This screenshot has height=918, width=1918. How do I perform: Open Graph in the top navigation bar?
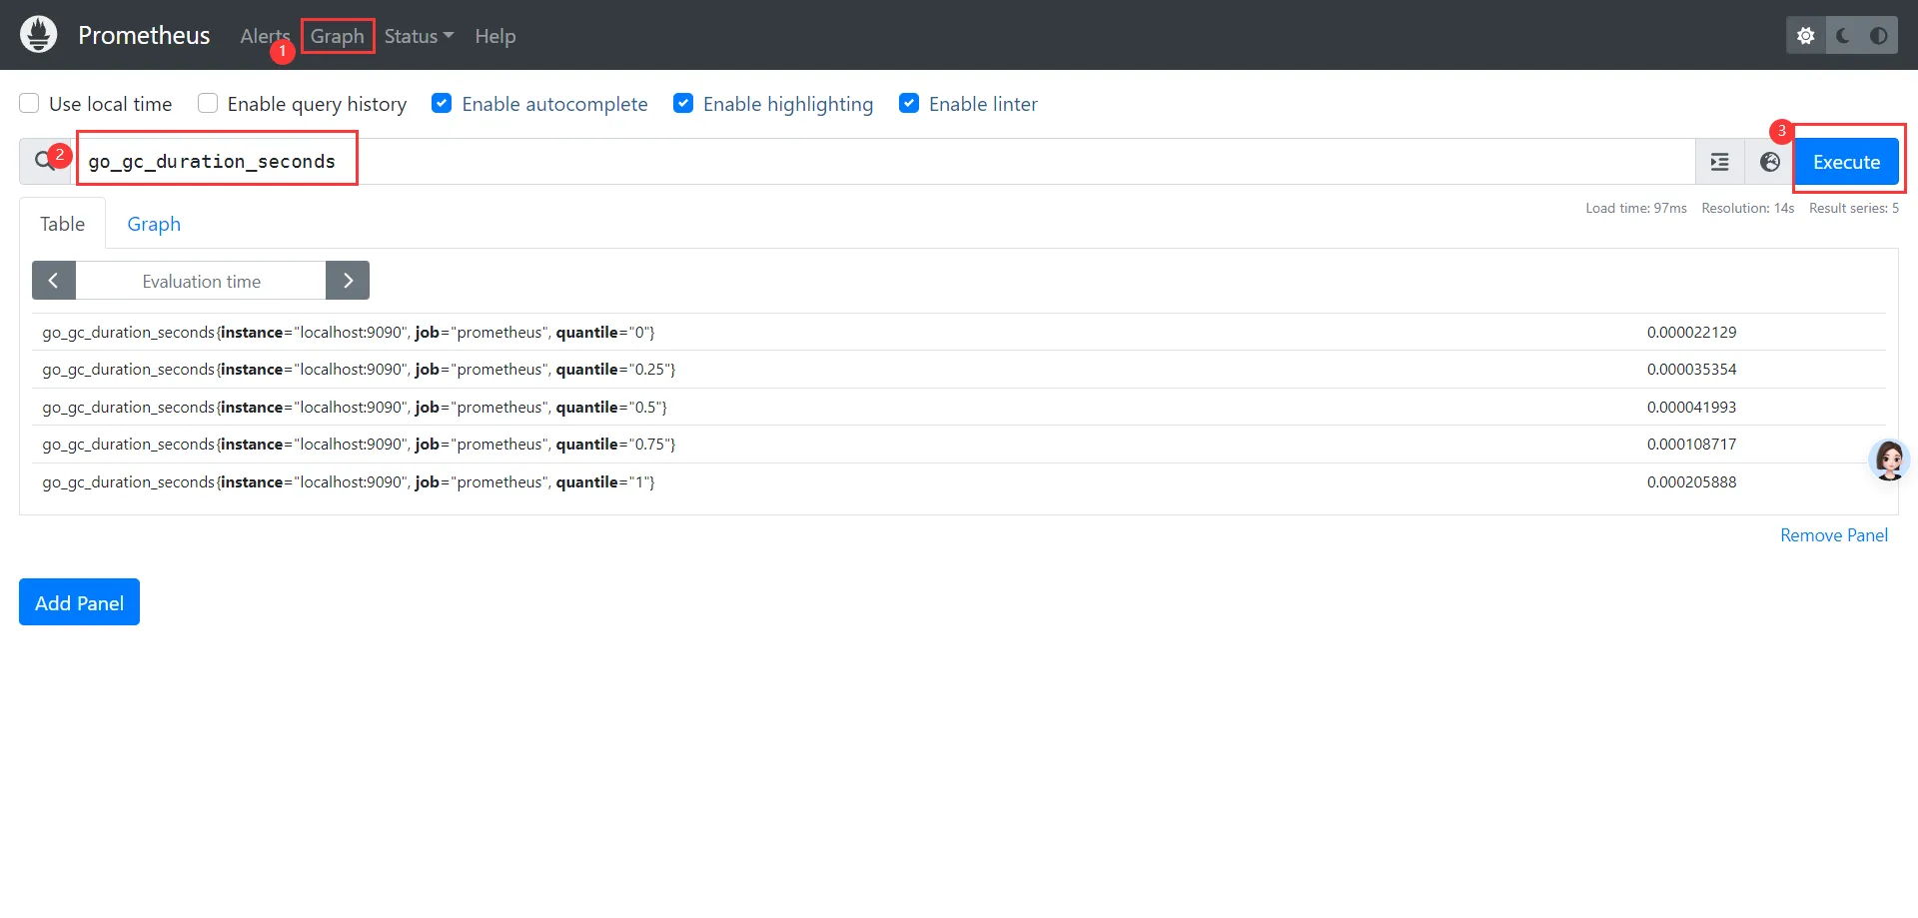pyautogui.click(x=338, y=36)
